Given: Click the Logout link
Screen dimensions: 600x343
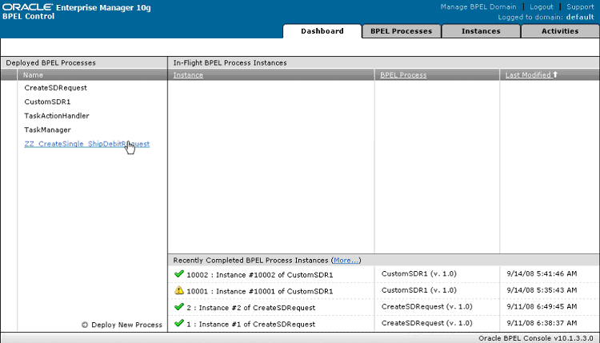Looking at the screenshot, I should coord(542,7).
